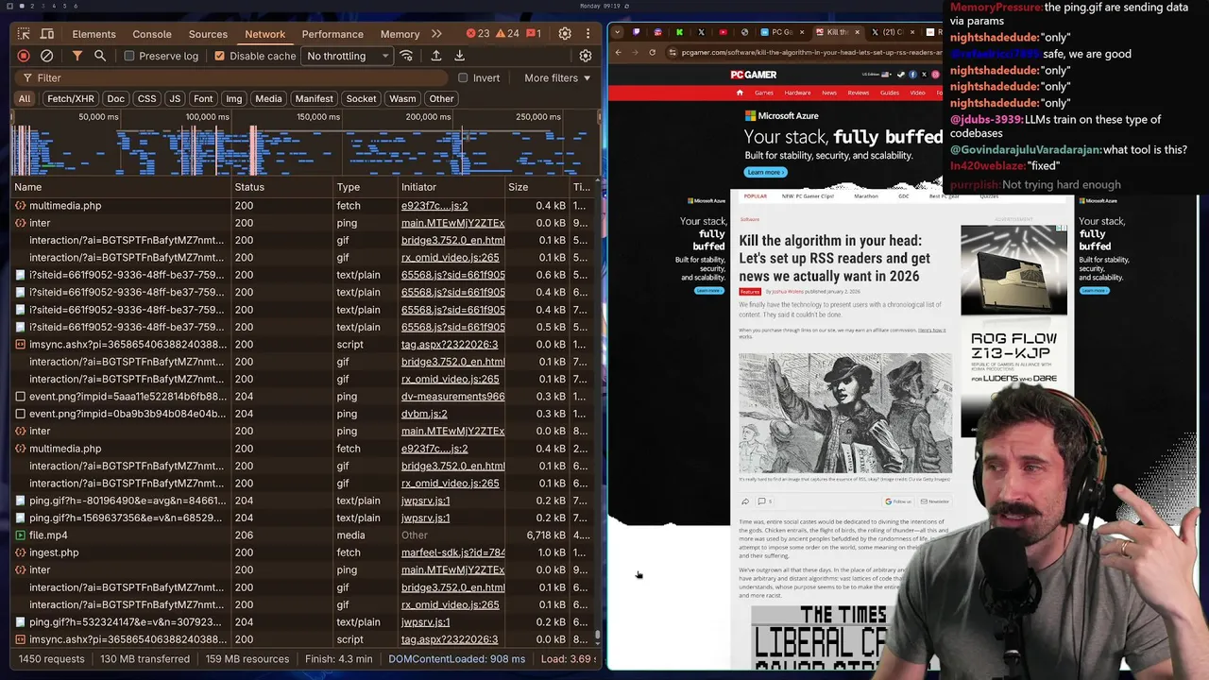Open the marfeel-sdk.js initiator link
The height and width of the screenshot is (680, 1209).
tap(452, 552)
